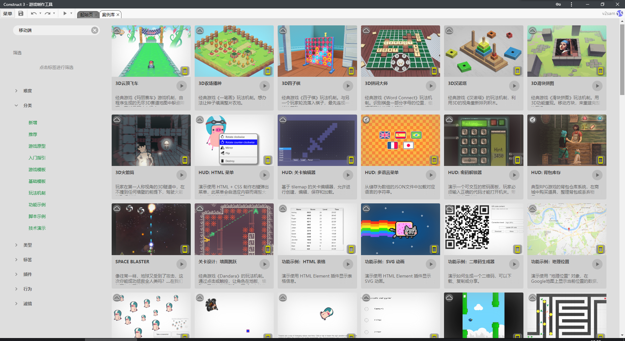
Task: Play the HUD: 背包库存 example preview
Action: 597,175
